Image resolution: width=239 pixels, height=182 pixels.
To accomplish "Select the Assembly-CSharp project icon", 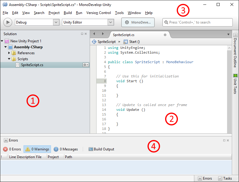I will [x=10, y=47].
